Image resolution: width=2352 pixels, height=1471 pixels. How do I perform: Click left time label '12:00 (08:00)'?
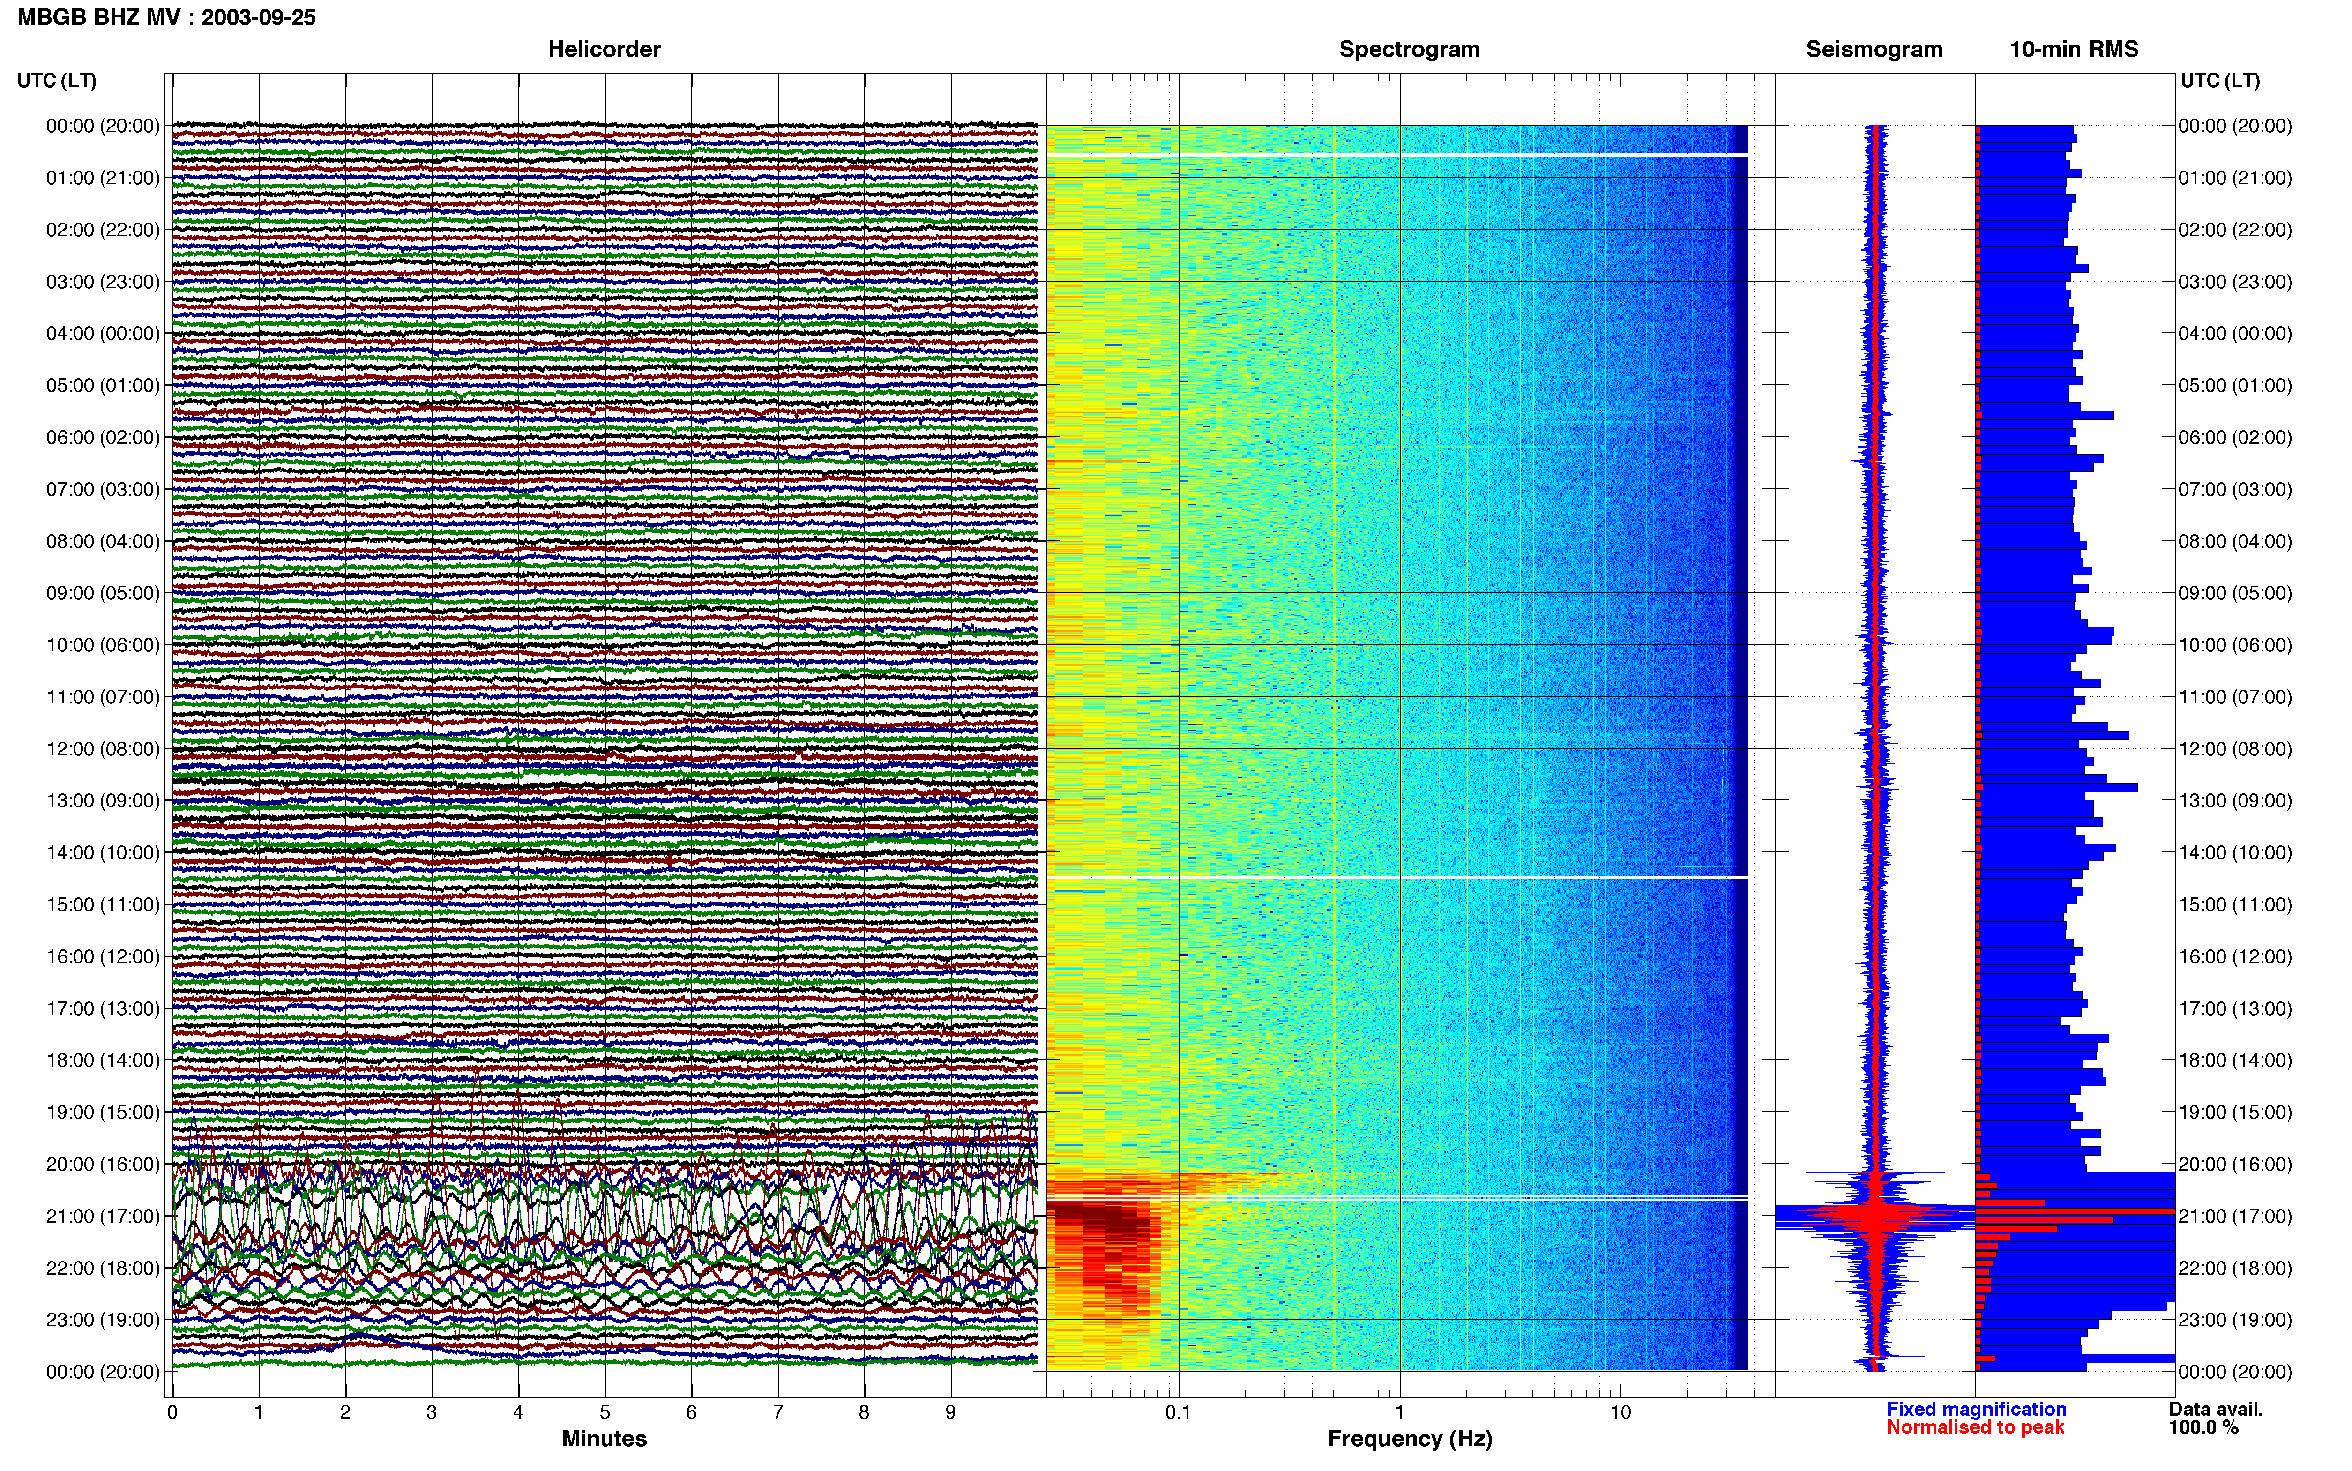(x=103, y=749)
